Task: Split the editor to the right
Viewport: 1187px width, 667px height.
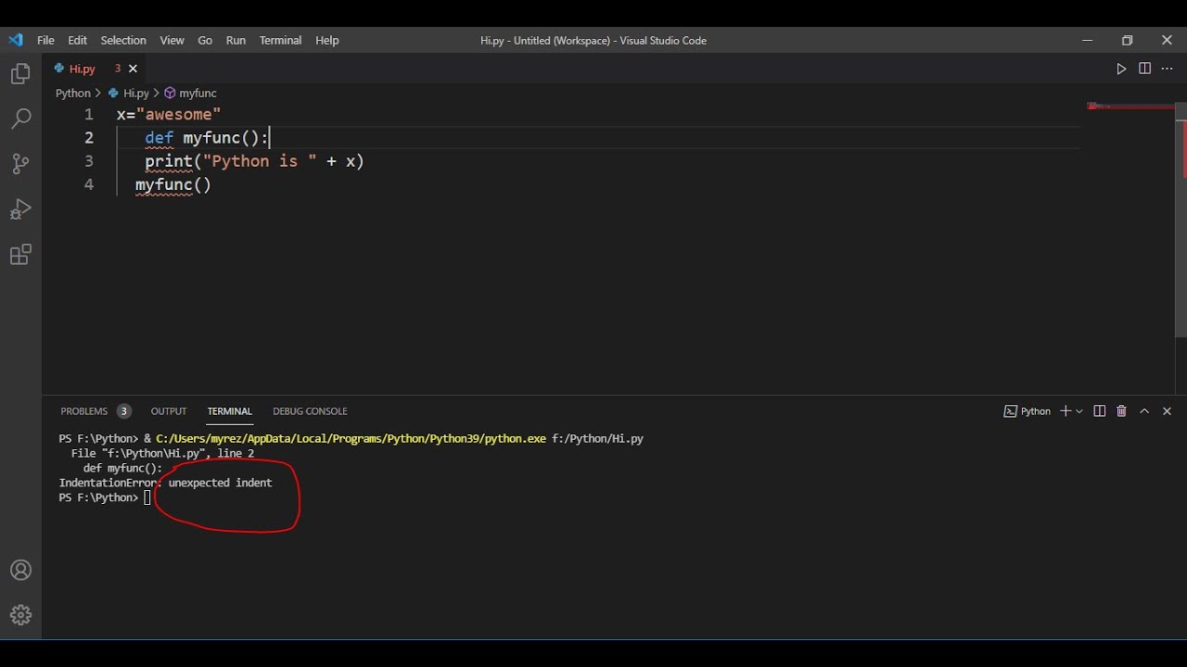Action: [x=1144, y=69]
